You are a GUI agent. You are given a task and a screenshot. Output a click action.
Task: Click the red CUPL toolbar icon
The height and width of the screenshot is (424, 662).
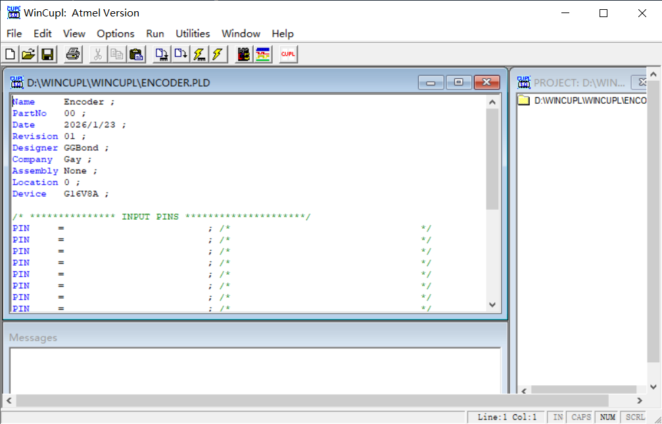[289, 55]
